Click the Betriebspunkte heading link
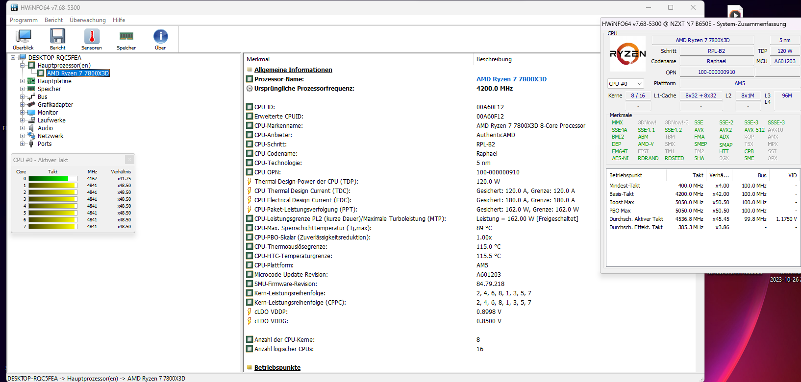The height and width of the screenshot is (382, 801). 277,368
